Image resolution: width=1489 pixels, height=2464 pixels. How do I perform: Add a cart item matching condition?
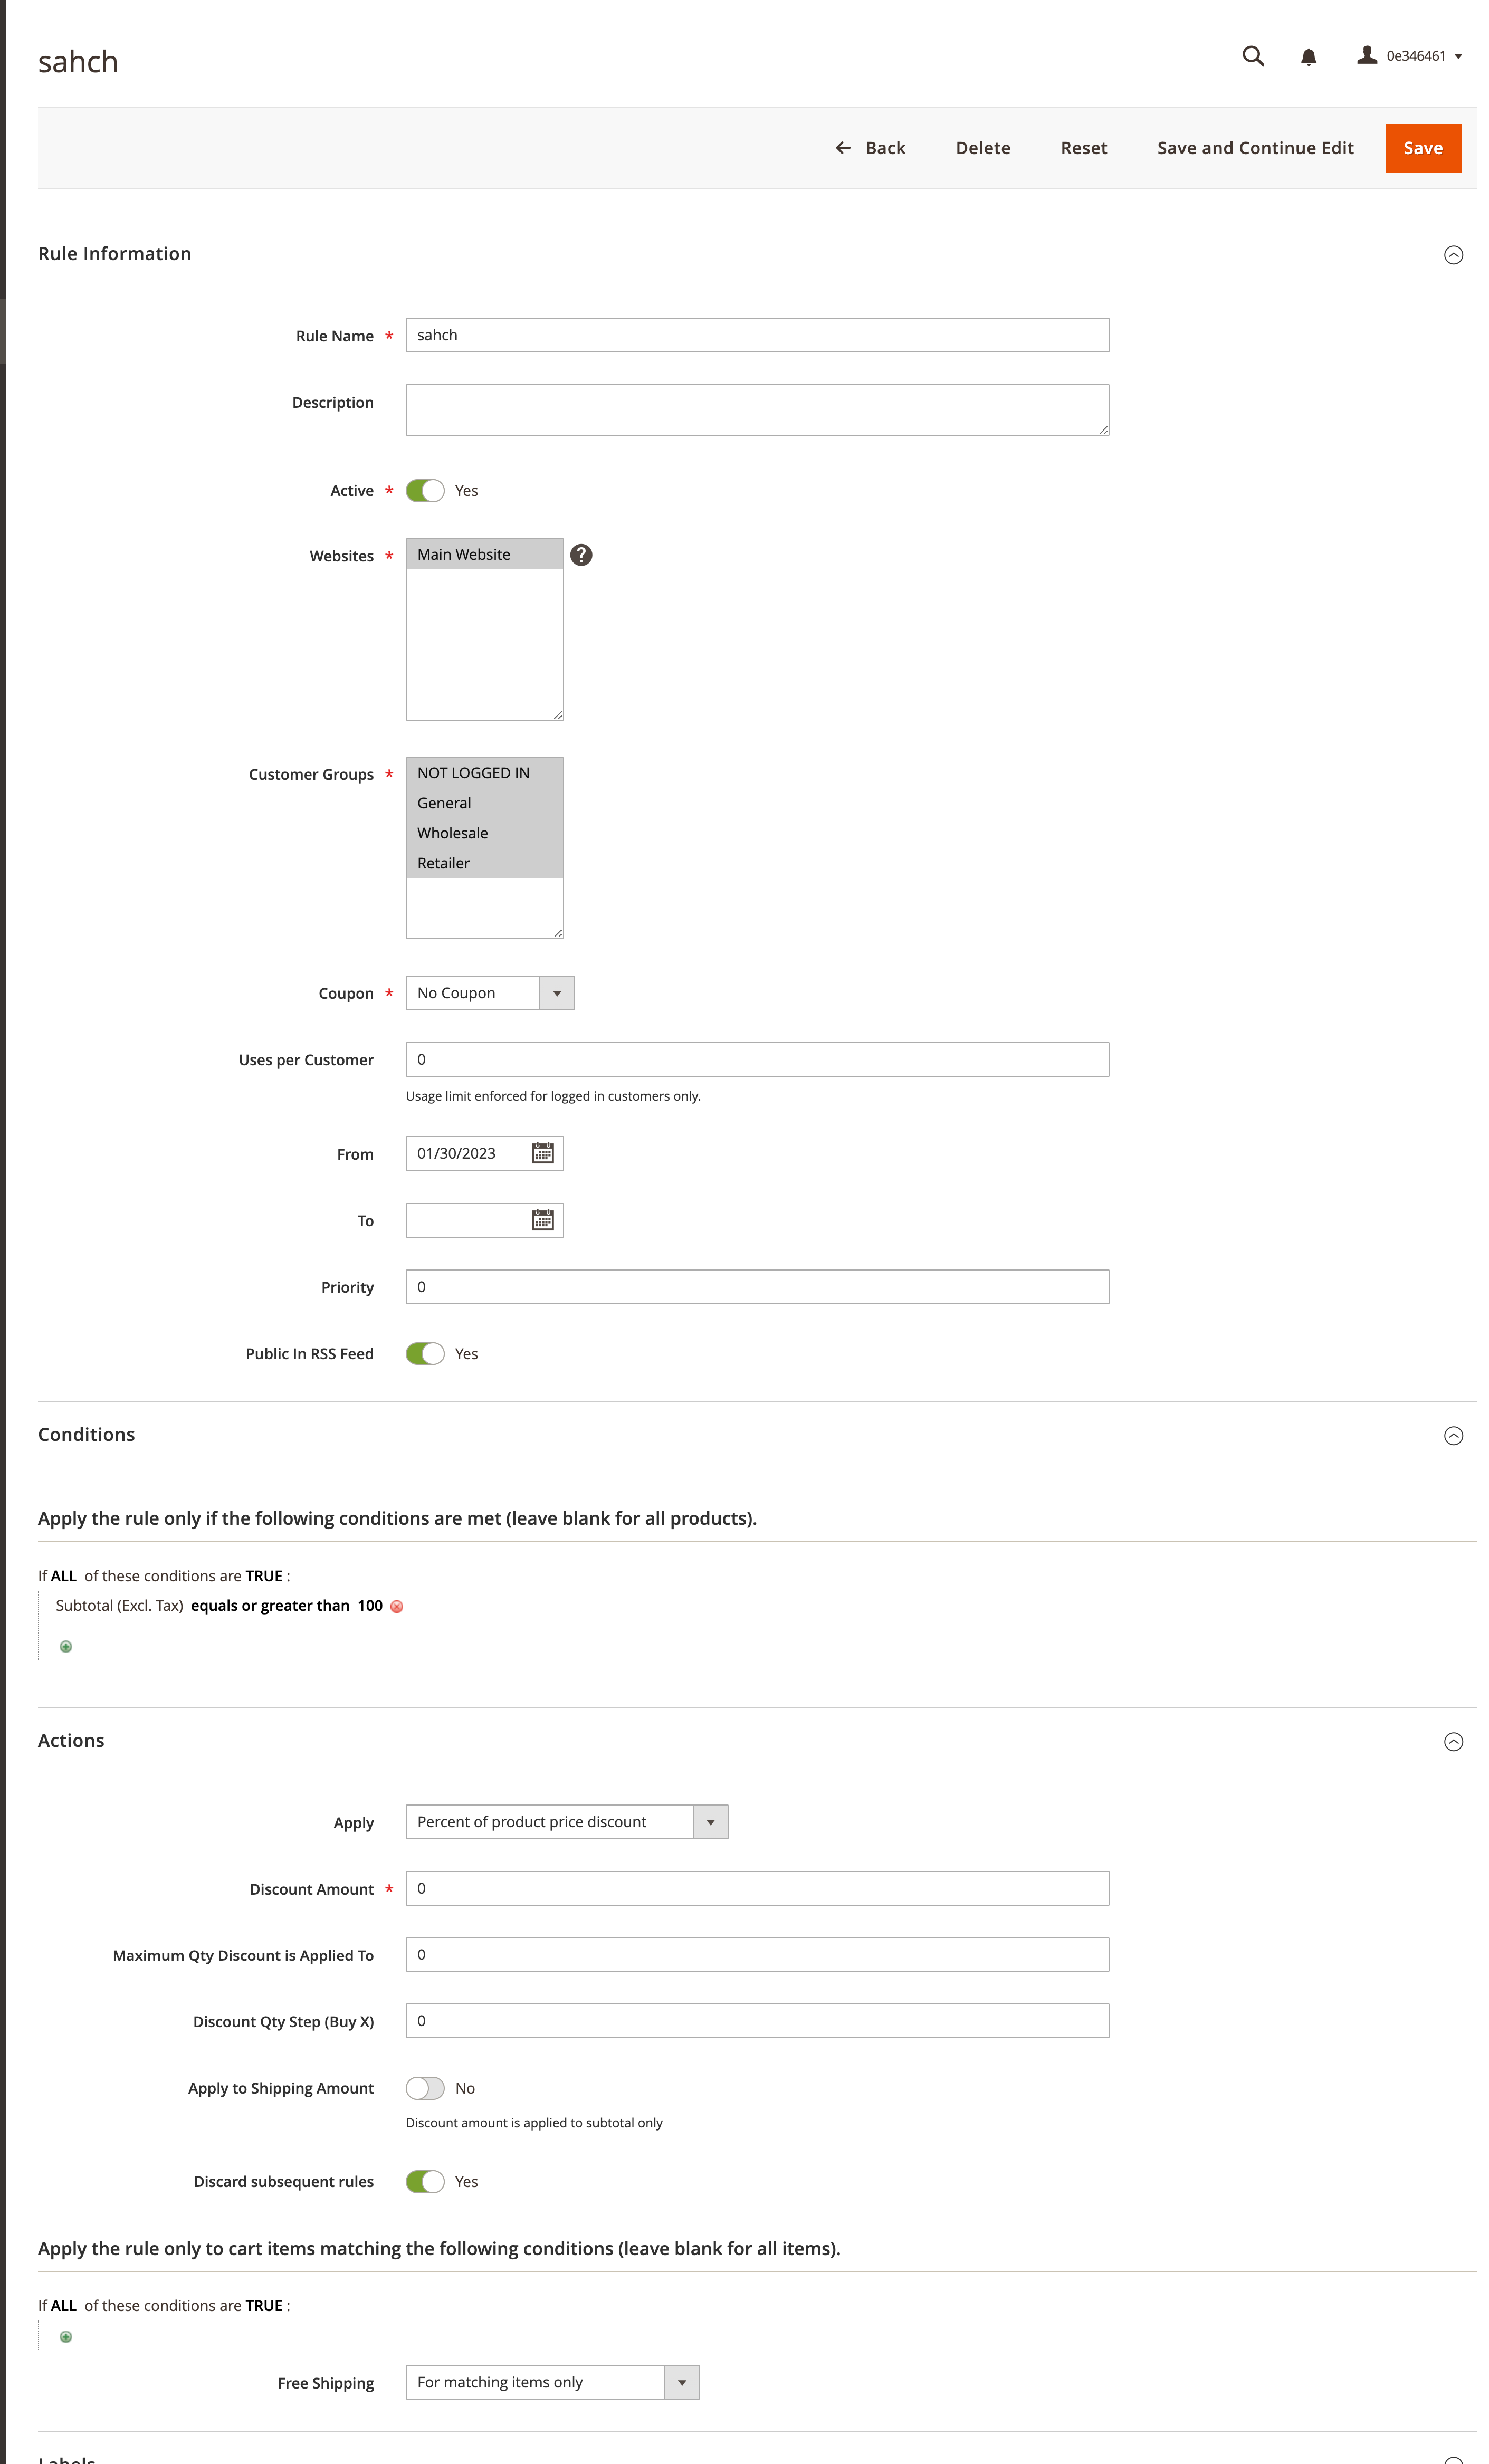(66, 2337)
